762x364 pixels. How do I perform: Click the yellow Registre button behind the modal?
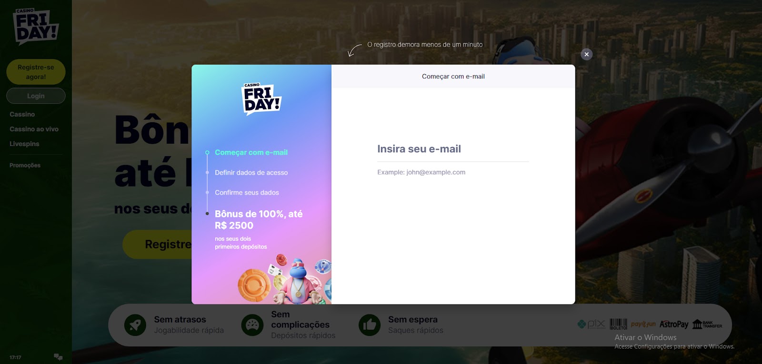coord(157,245)
